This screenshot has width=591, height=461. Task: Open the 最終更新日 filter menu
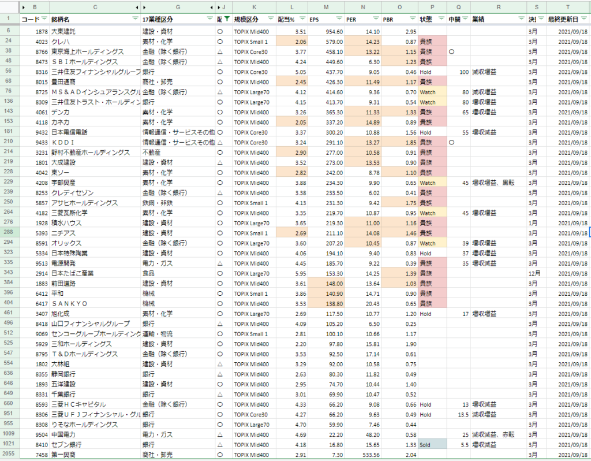click(583, 19)
